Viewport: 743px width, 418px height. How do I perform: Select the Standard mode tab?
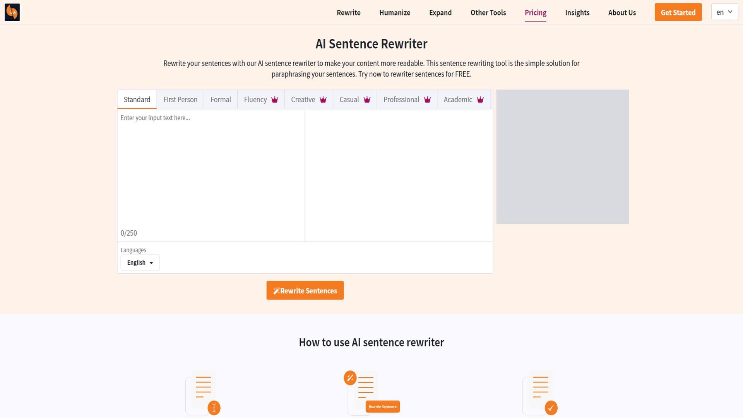pos(137,100)
